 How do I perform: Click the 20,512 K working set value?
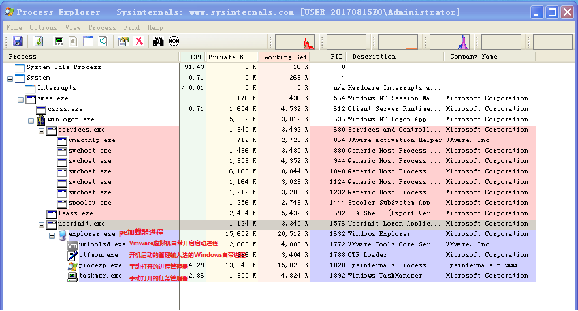coord(293,234)
